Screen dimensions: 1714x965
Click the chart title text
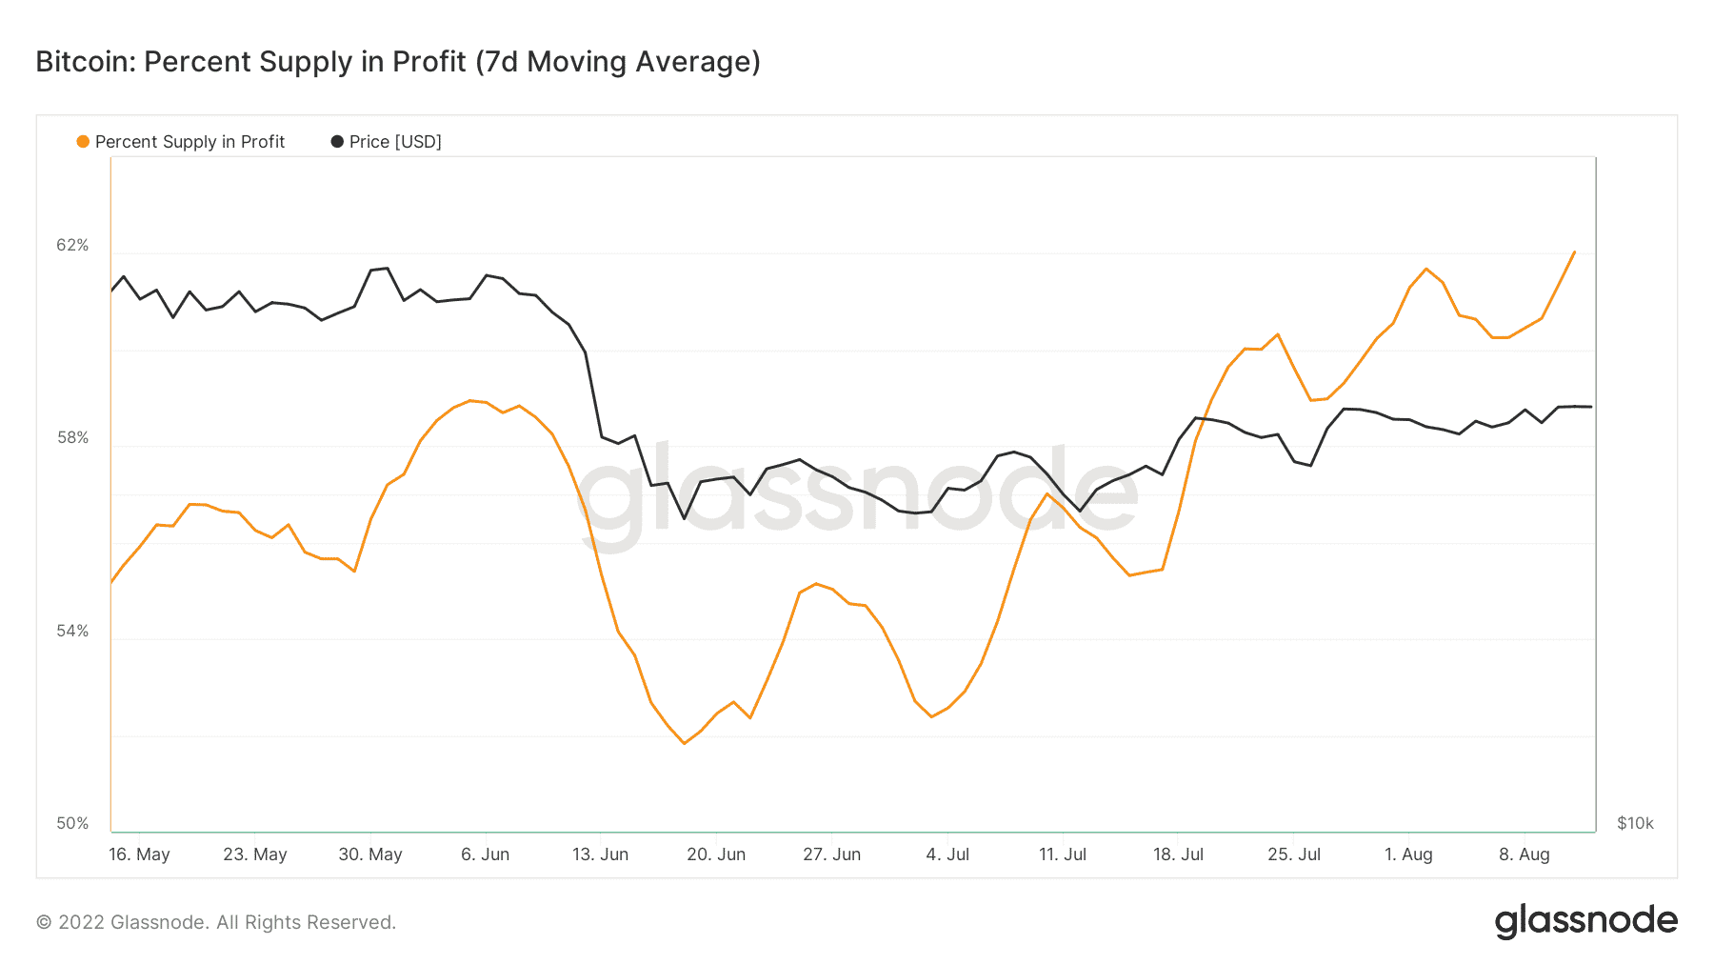pyautogui.click(x=398, y=62)
